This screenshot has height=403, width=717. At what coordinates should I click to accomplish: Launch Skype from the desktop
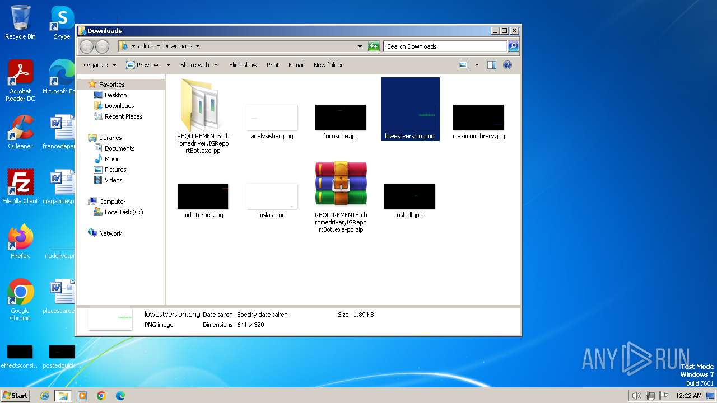[x=62, y=22]
